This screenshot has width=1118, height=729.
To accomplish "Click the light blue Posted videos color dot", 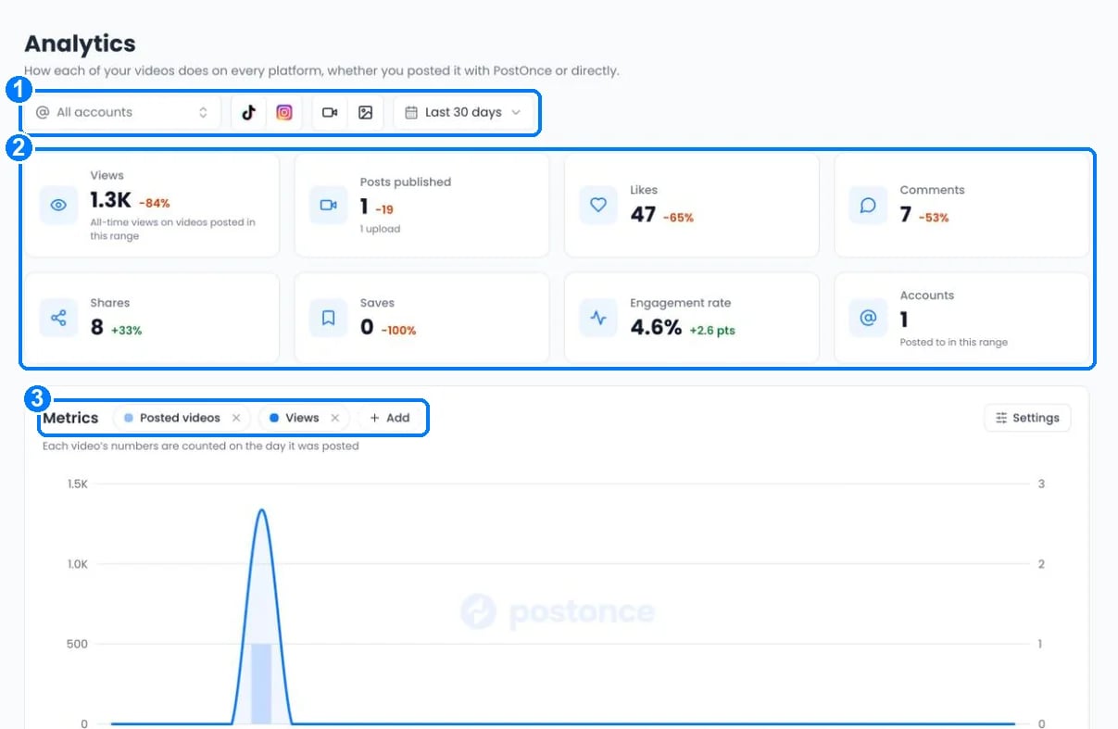I will pos(129,418).
